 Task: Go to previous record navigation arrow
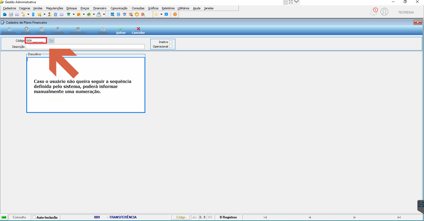click(x=310, y=217)
